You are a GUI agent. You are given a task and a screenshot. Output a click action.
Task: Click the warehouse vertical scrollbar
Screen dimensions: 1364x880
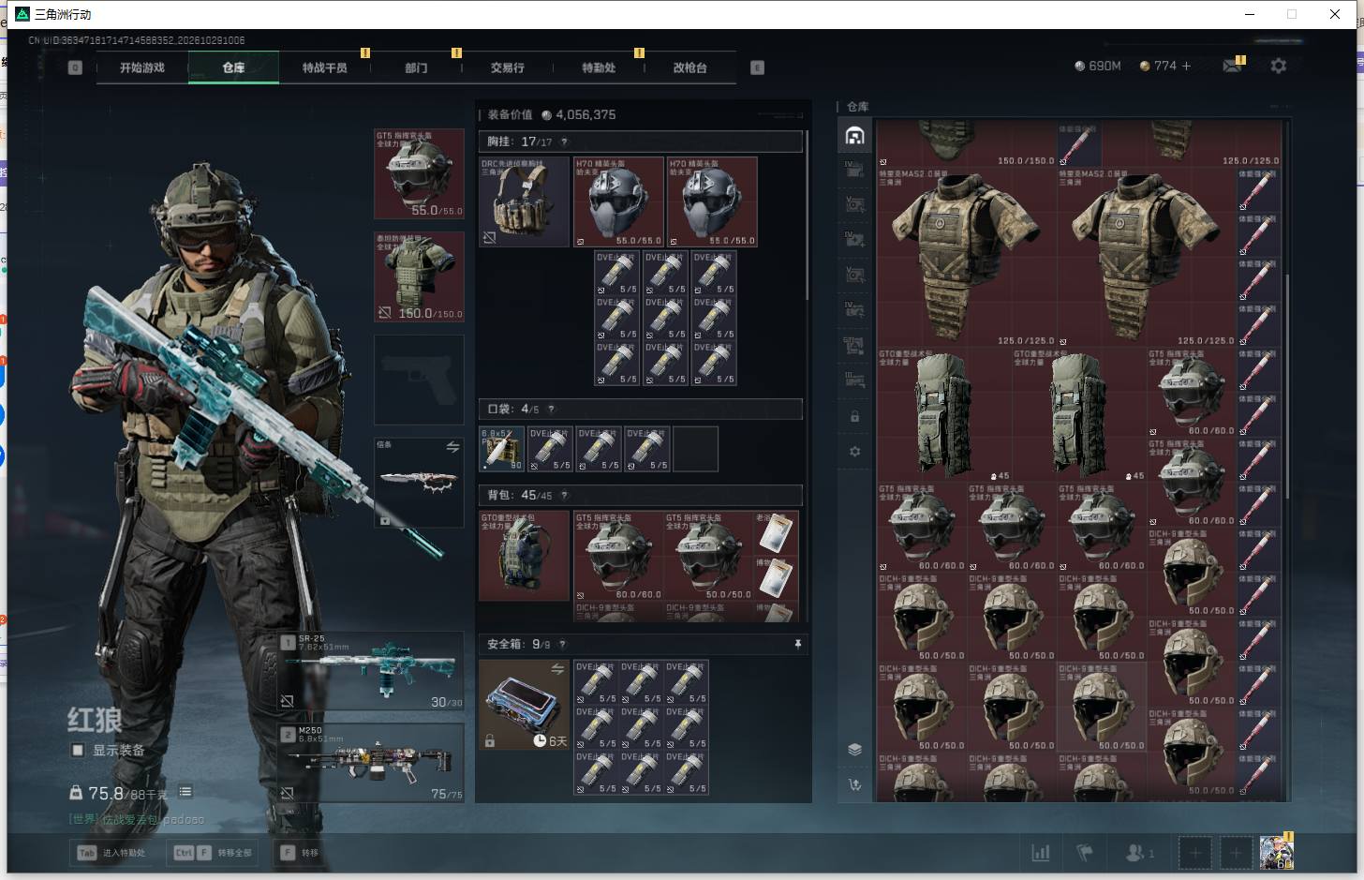point(1287,384)
